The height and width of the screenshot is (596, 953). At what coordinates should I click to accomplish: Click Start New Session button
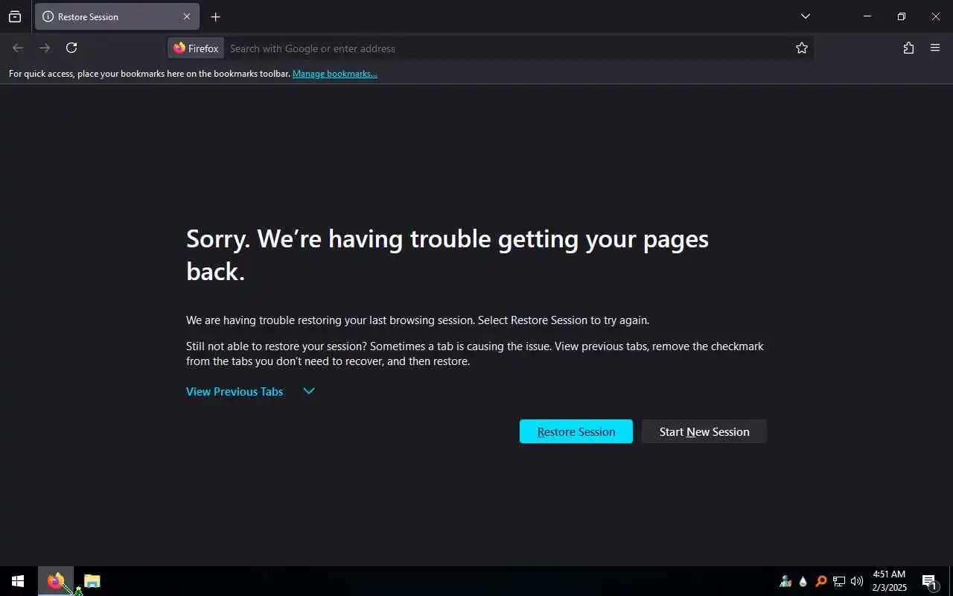click(704, 431)
